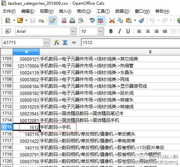Open the 窗口(W) menu
The width and height of the screenshot is (180, 167).
pos(142,11)
